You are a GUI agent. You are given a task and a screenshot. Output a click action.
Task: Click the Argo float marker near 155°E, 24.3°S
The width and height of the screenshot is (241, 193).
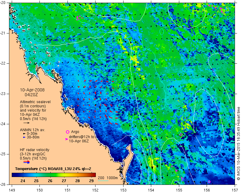point(181,135)
